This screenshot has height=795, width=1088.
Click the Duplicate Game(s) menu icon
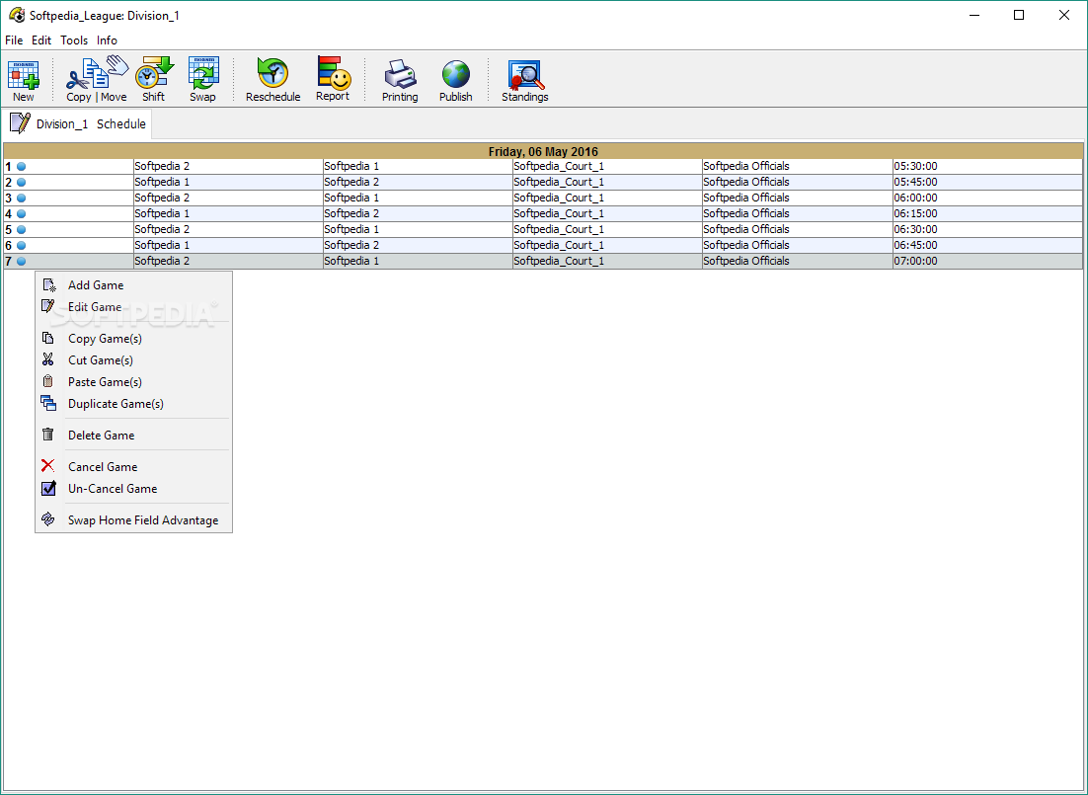[x=47, y=403]
